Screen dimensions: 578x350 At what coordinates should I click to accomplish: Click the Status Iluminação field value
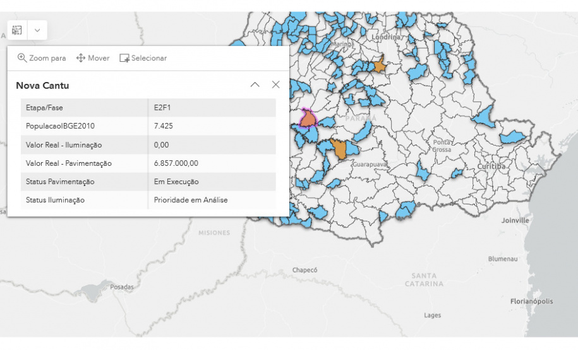tap(191, 200)
